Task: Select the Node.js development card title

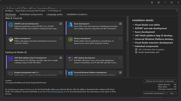Action: [x=82, y=38]
